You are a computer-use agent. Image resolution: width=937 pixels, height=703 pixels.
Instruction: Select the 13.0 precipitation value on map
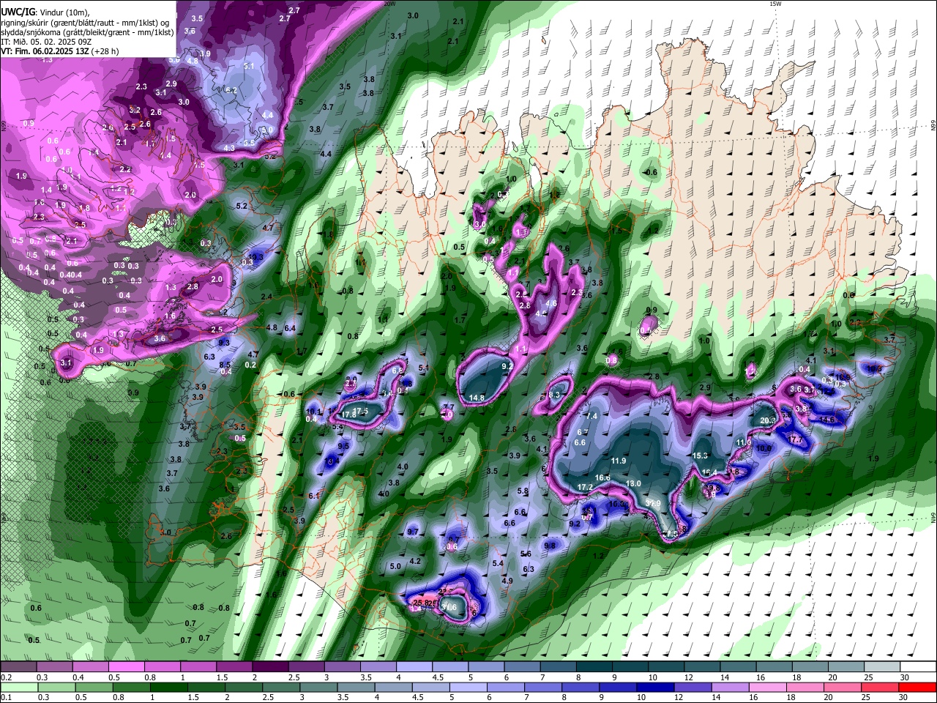click(634, 483)
